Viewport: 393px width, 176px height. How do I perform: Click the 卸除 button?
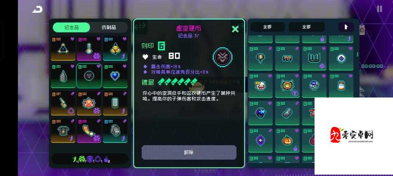[x=189, y=152]
